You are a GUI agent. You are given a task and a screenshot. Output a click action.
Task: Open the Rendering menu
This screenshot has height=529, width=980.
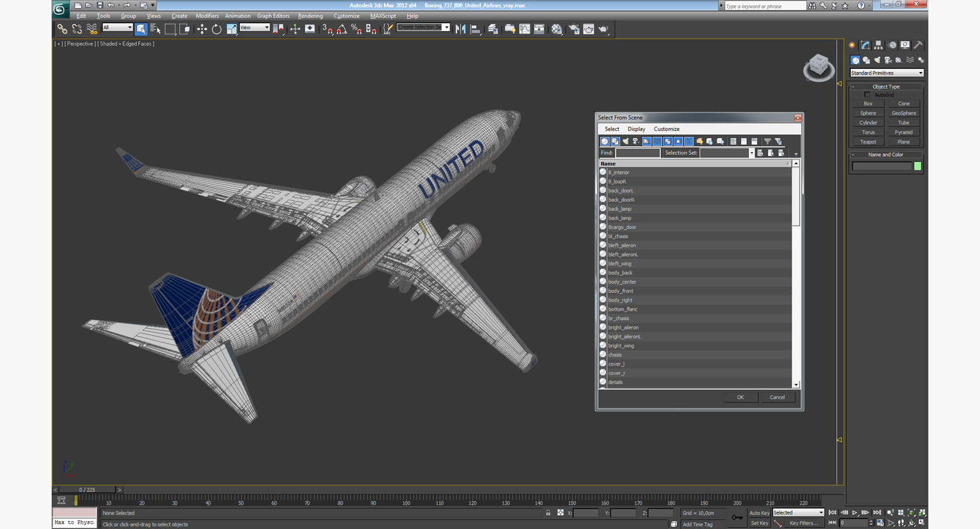tap(310, 16)
